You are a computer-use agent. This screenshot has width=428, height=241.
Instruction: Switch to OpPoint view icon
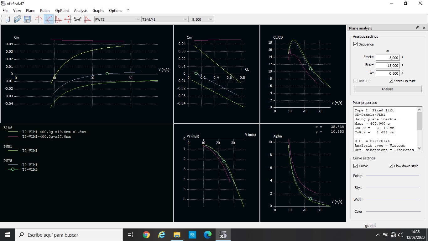(x=39, y=19)
